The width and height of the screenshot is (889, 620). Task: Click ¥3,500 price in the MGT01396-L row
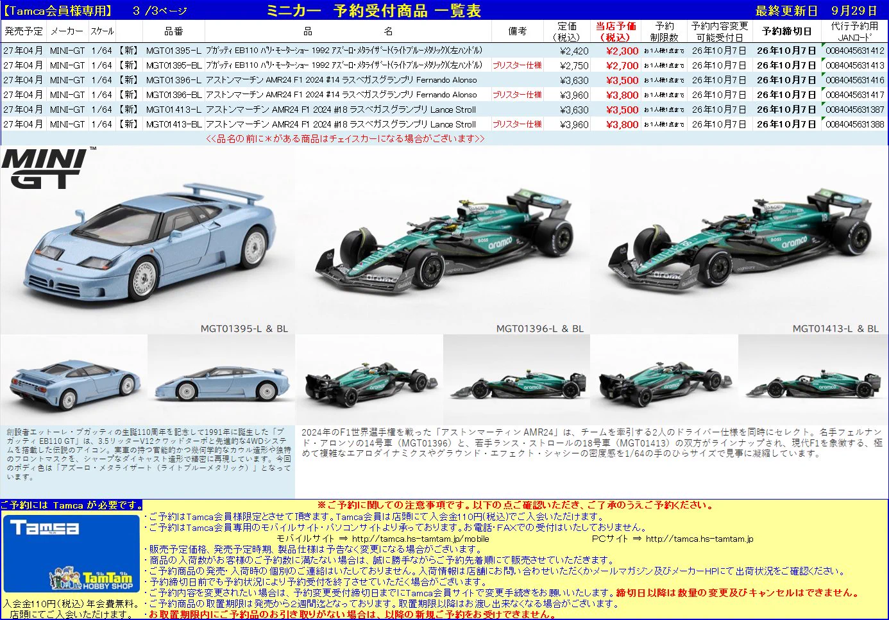click(622, 80)
